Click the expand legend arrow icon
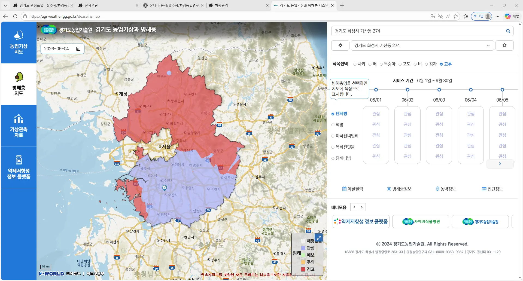 319,238
